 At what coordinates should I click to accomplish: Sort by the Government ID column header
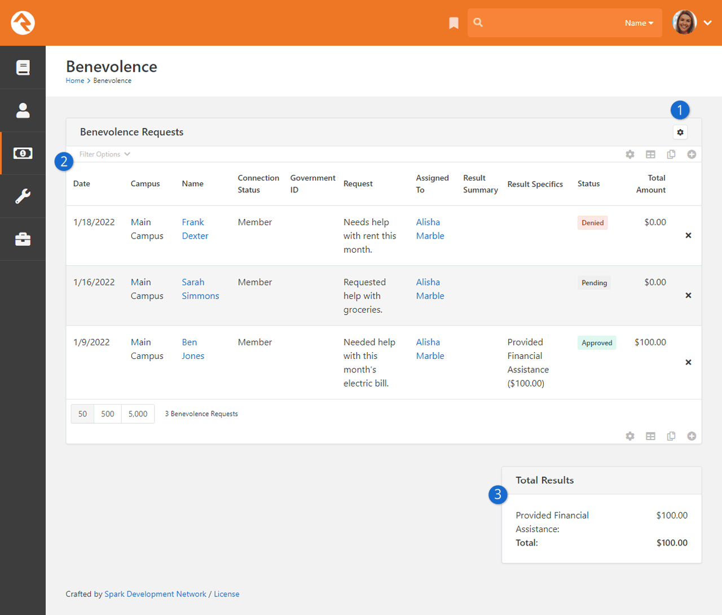point(313,184)
